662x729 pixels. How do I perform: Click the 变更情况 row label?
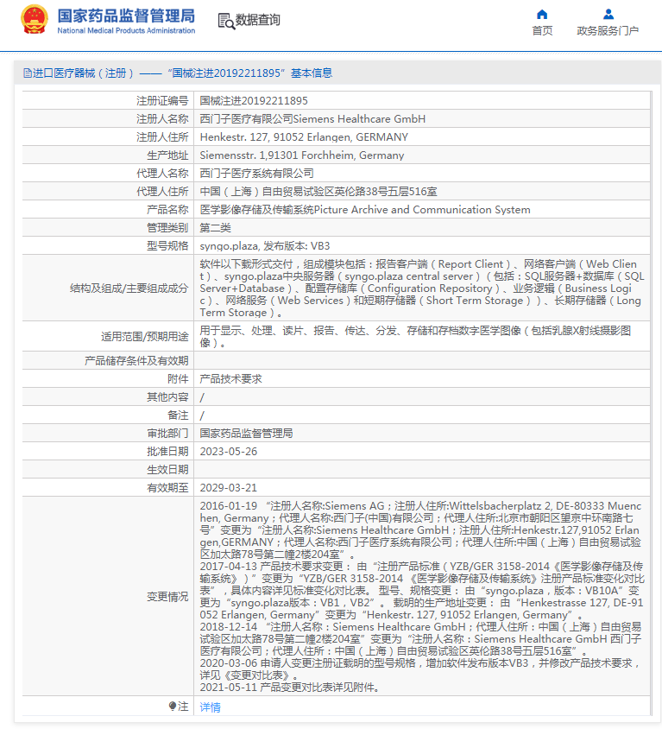pyautogui.click(x=167, y=597)
